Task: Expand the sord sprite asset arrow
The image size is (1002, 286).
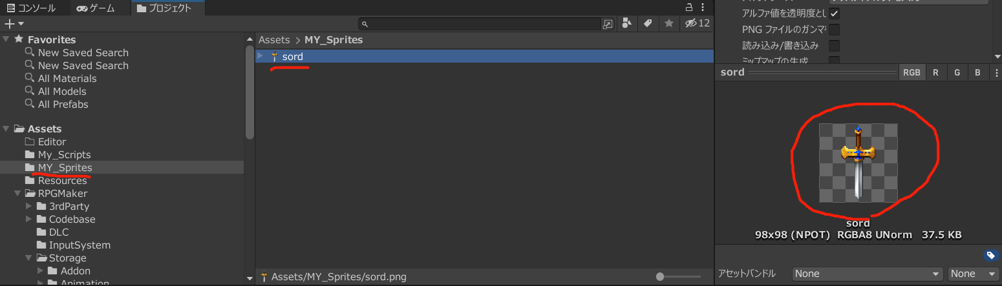Action: tap(261, 56)
